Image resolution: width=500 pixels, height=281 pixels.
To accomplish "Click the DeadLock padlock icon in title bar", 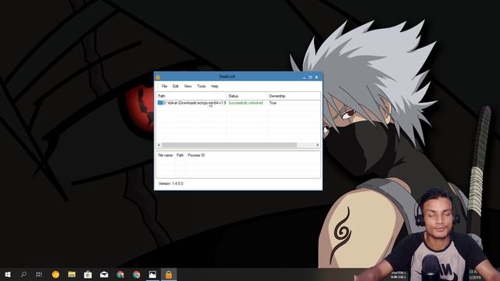I will pyautogui.click(x=158, y=76).
